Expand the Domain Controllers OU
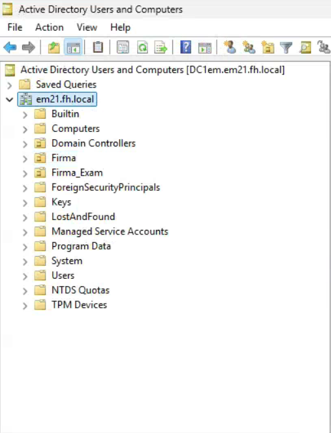This screenshot has width=331, height=433. 25,144
